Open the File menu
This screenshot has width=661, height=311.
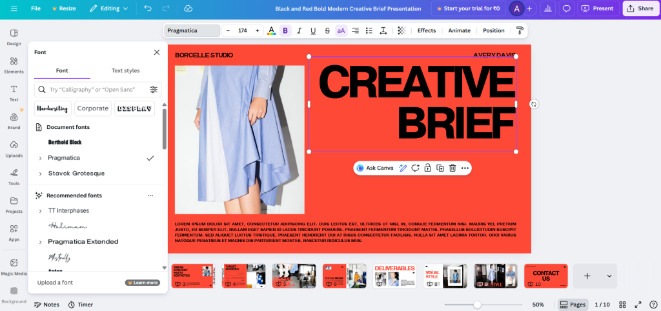coord(36,8)
